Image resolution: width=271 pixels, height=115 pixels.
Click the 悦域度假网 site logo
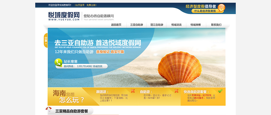[x=64, y=16]
